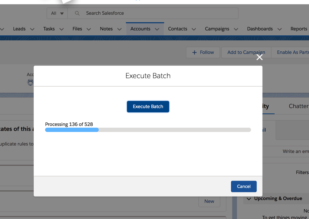Open the Accounts tab dropdown arrow
The width and height of the screenshot is (309, 219).
click(157, 29)
